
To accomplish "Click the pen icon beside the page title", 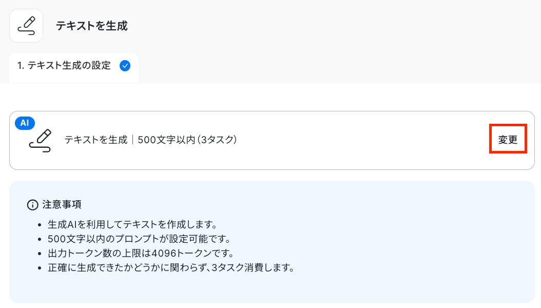I will click(x=26, y=26).
